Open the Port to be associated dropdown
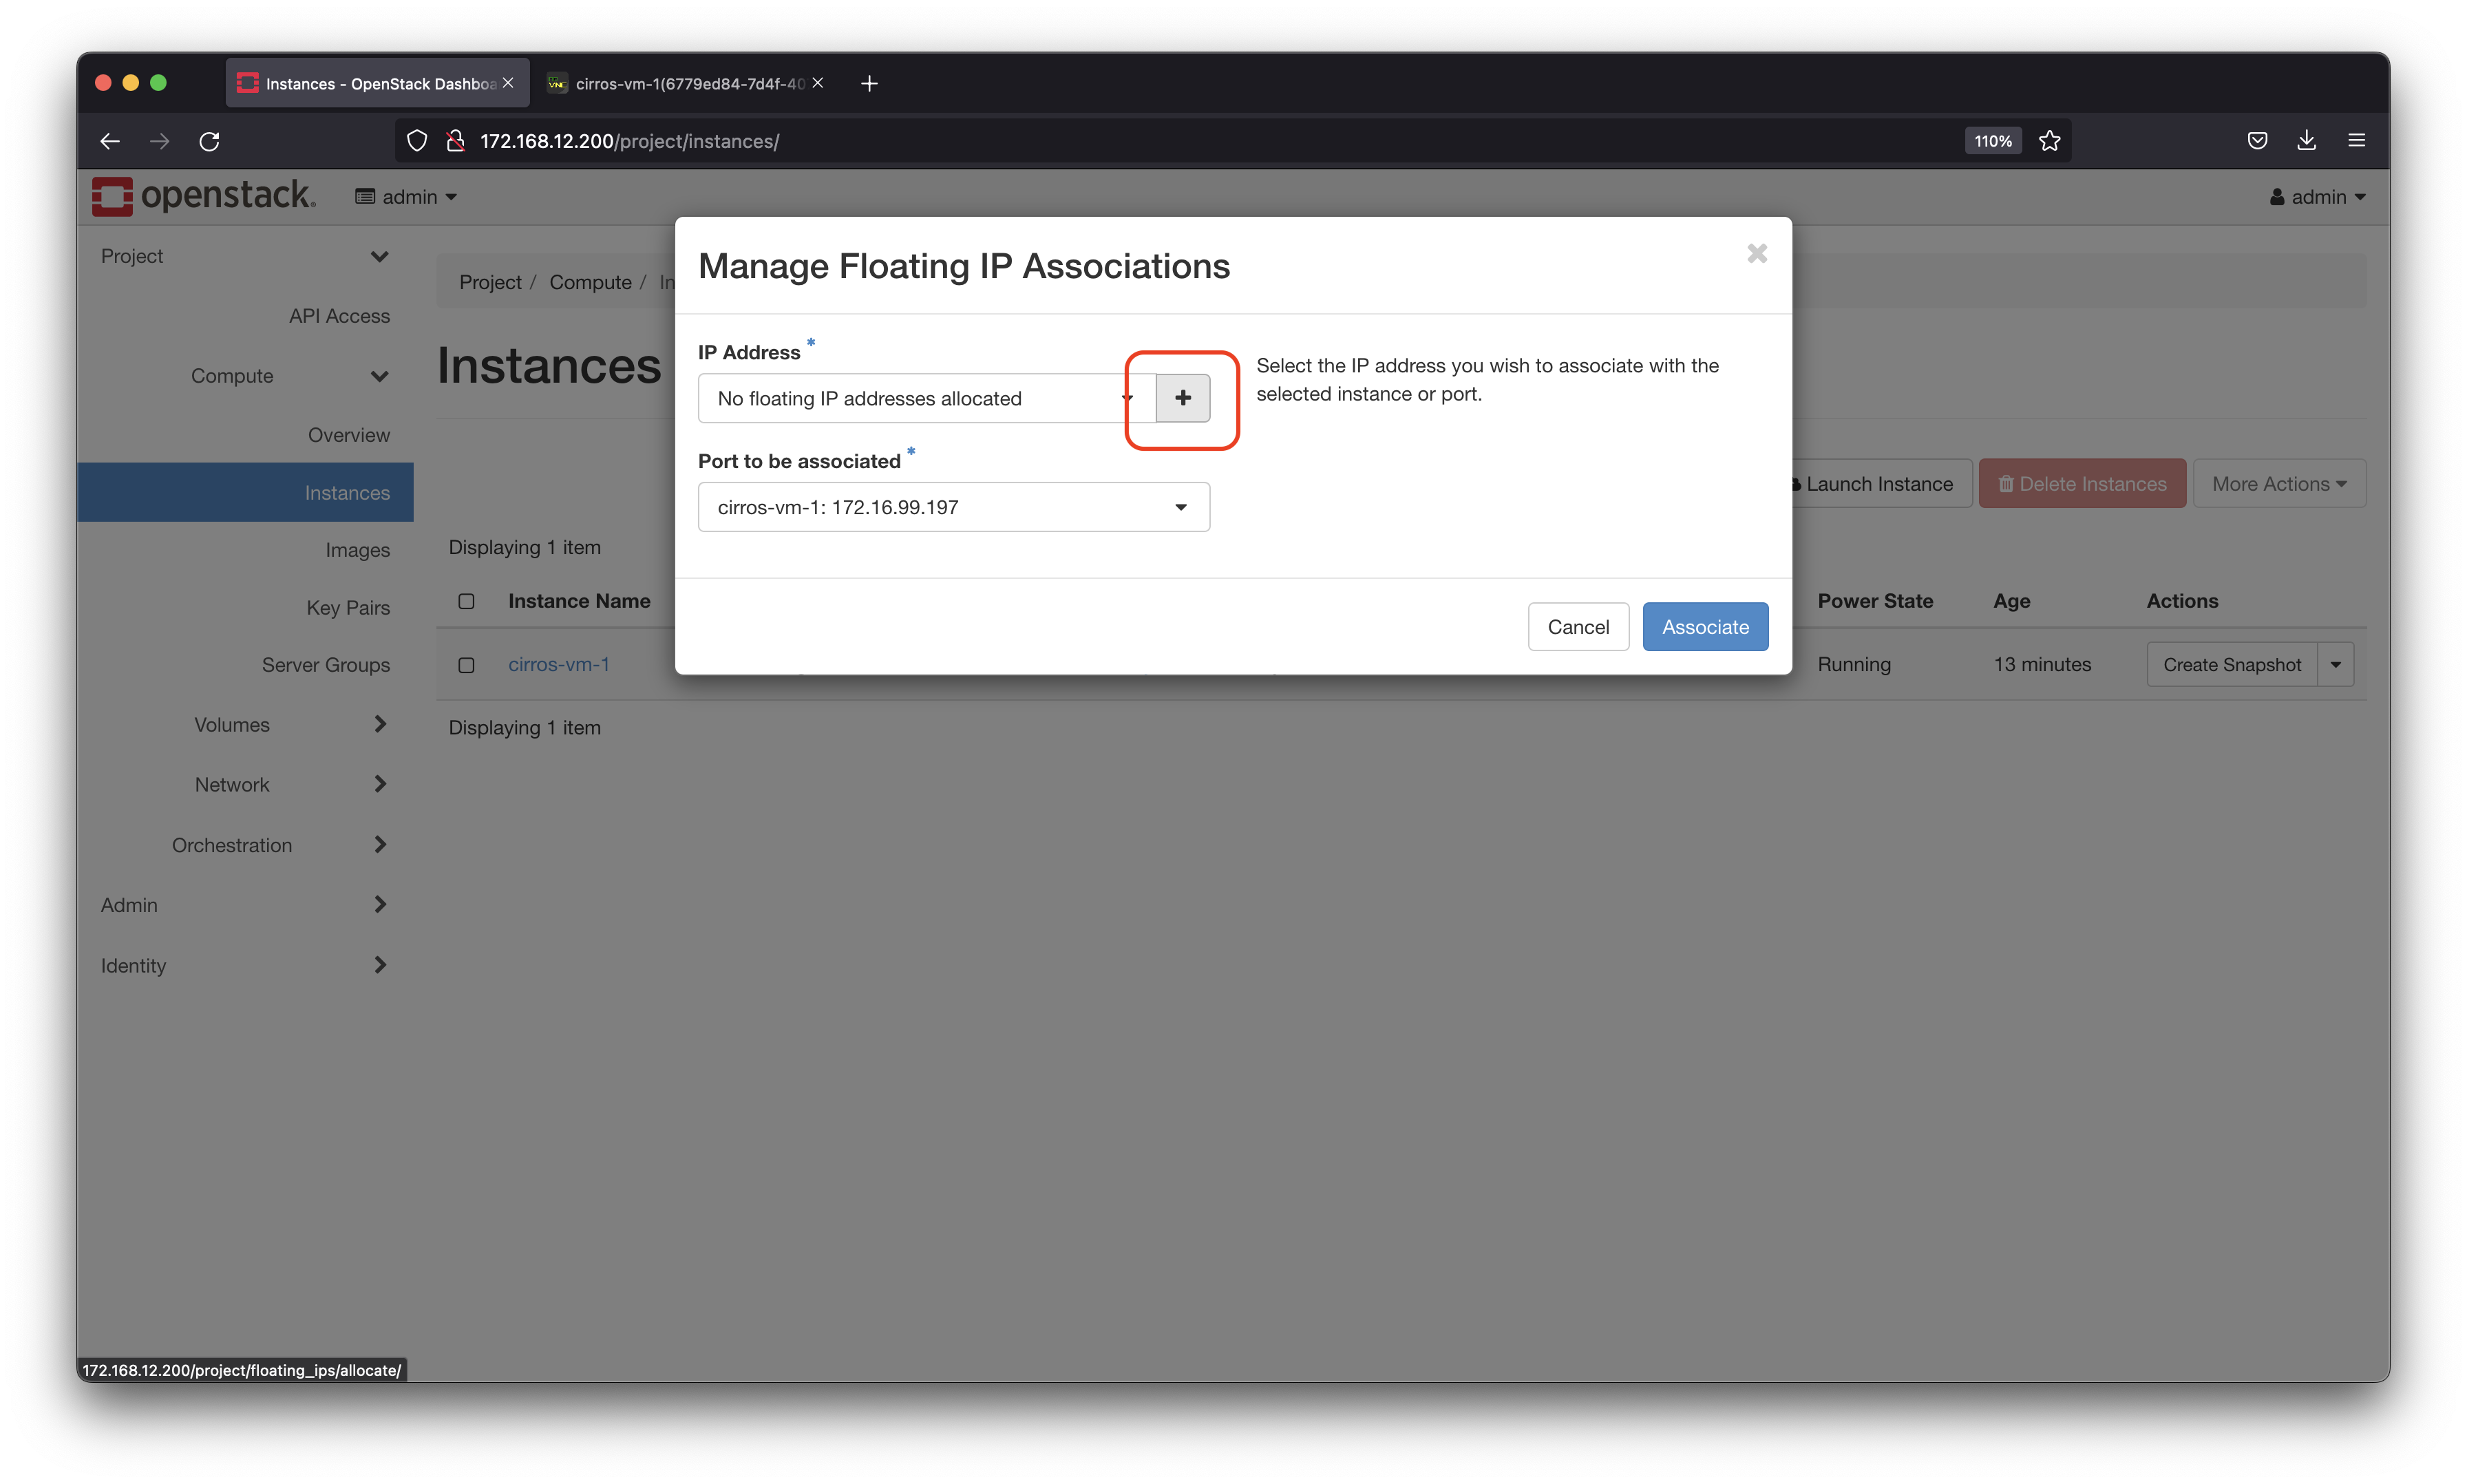This screenshot has width=2467, height=1484. (953, 507)
